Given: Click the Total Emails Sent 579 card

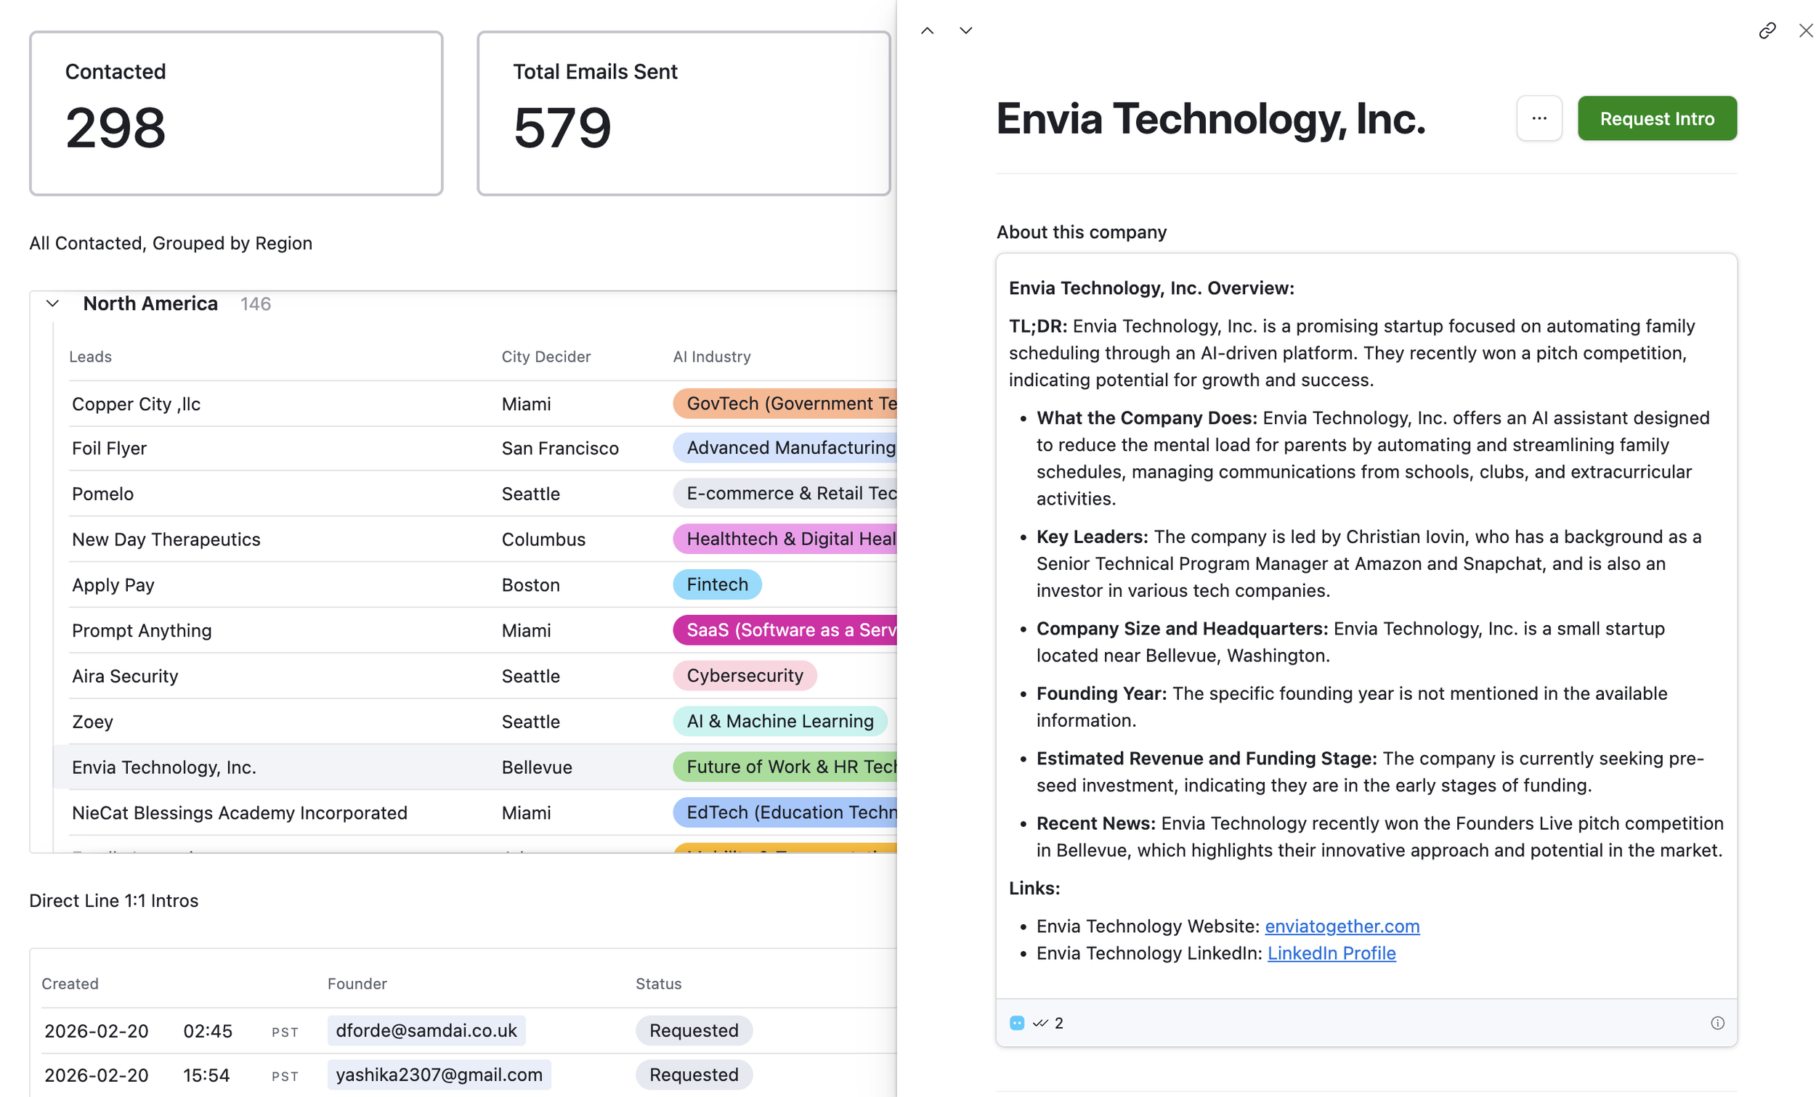Looking at the screenshot, I should point(684,113).
